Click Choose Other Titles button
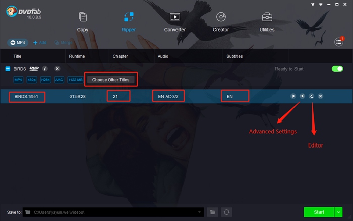The image size is (353, 221). tap(110, 80)
